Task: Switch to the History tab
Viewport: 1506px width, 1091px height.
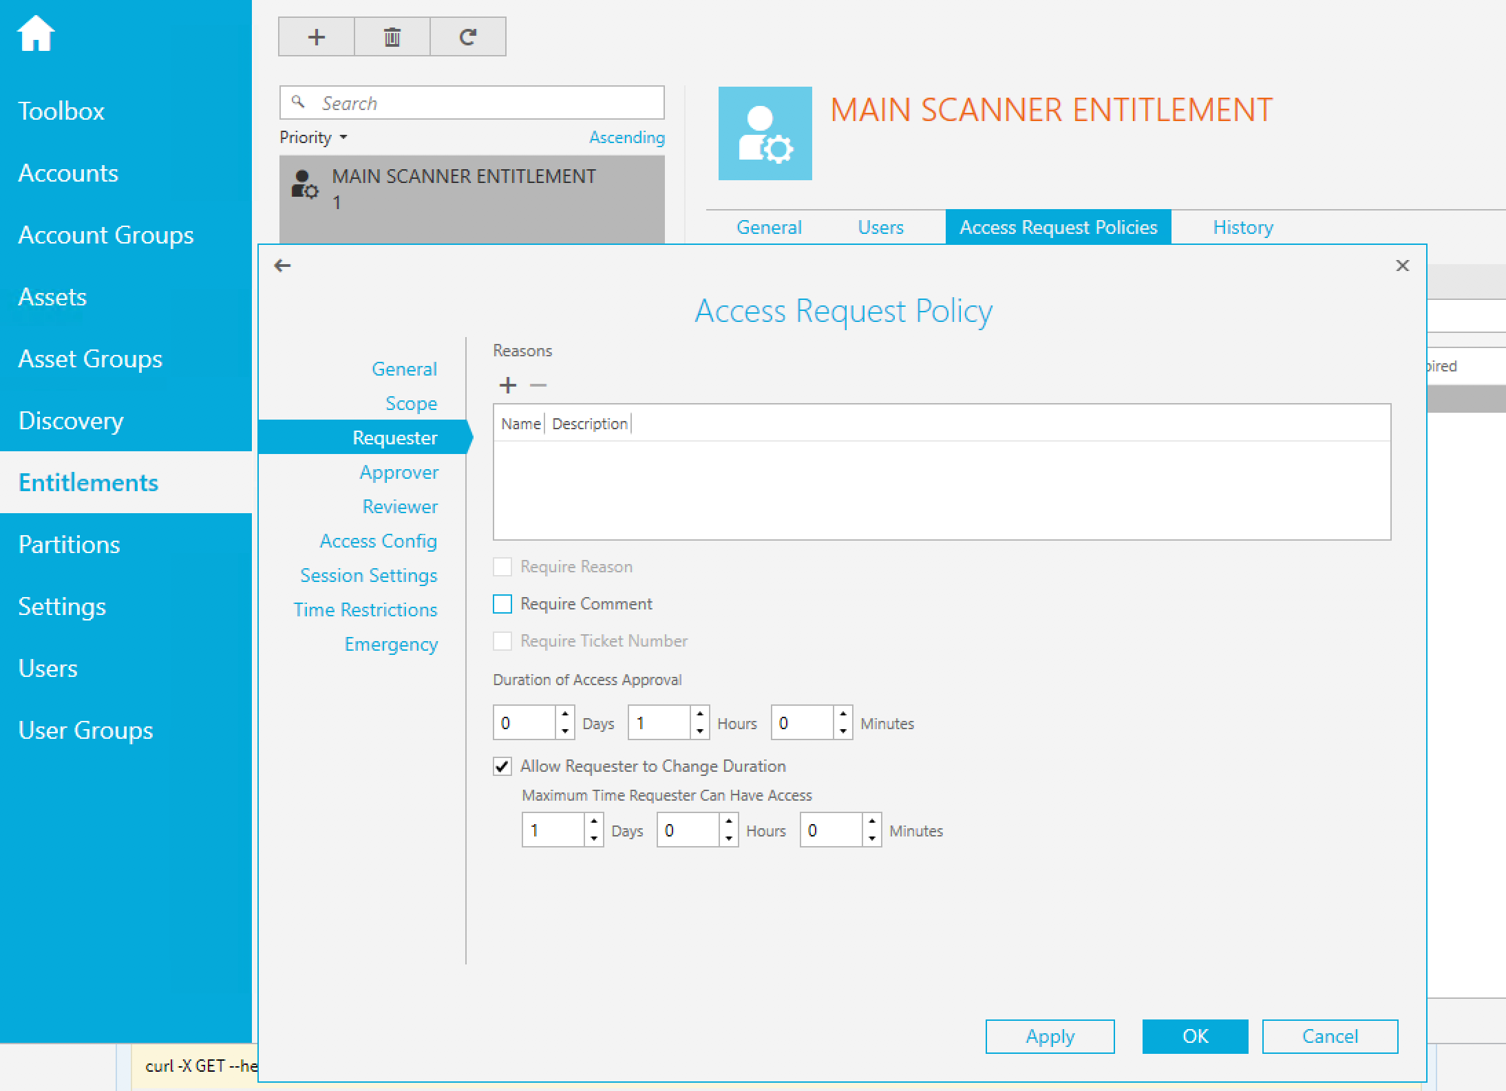Action: [x=1242, y=228]
